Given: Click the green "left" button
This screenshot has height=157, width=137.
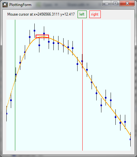Looking at the screenshot, I should (82, 14).
